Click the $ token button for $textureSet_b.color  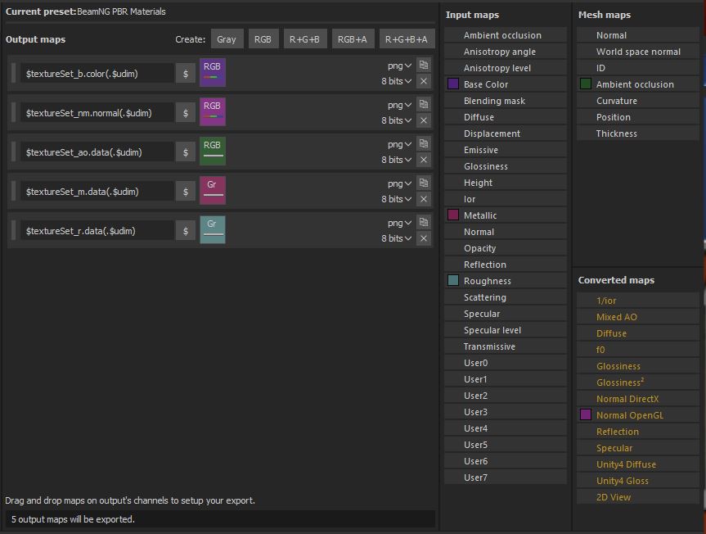click(186, 74)
